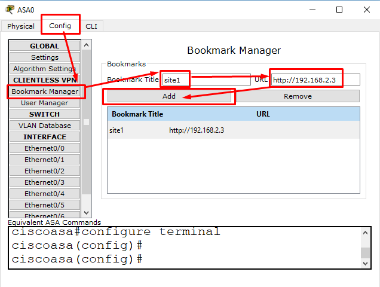Click ASA commands scrollbar thumb

tap(366, 253)
